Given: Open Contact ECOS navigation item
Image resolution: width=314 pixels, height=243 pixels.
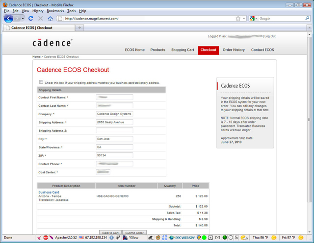Looking at the screenshot, I should coord(262,50).
